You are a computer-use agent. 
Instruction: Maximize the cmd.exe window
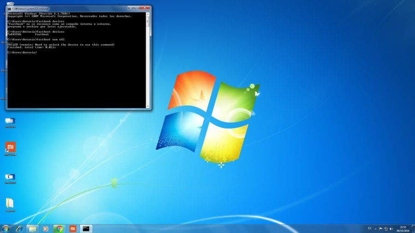click(137, 8)
